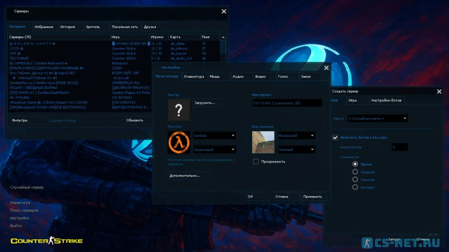The width and height of the screenshot is (449, 252).
Task: Click the Загрузить... avatar button
Action: click(207, 103)
